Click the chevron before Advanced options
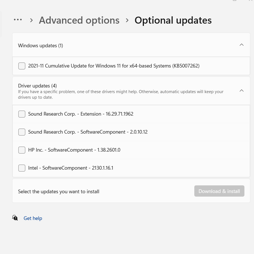 point(31,20)
